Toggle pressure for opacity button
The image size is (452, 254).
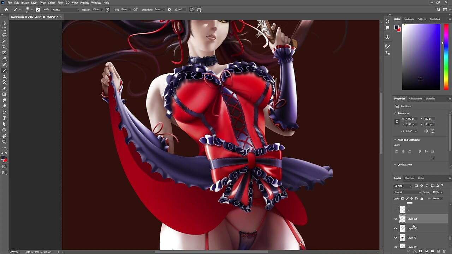107,10
